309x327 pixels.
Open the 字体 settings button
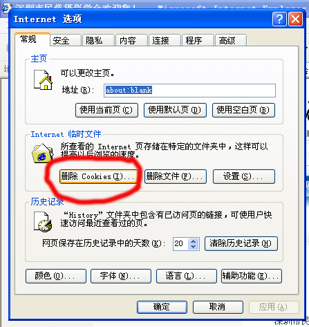(121, 276)
